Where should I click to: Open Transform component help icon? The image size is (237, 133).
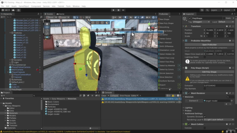tap(227, 26)
